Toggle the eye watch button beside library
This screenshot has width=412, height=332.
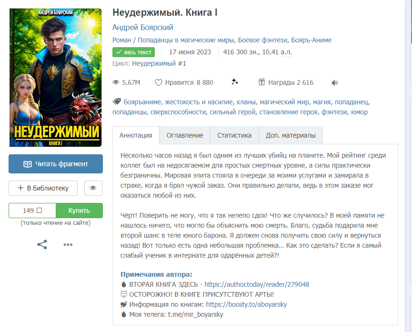93,188
